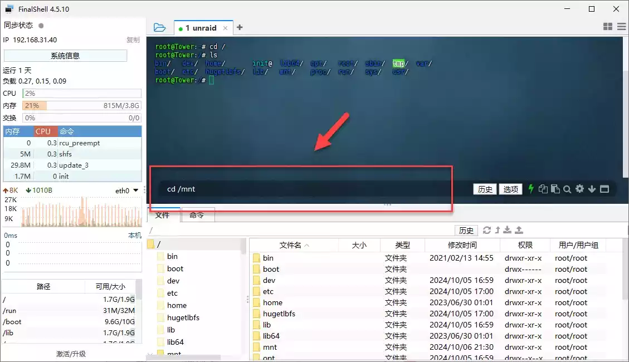Click the /boot disk path row
Image resolution: width=629 pixels, height=362 pixels.
[69, 321]
